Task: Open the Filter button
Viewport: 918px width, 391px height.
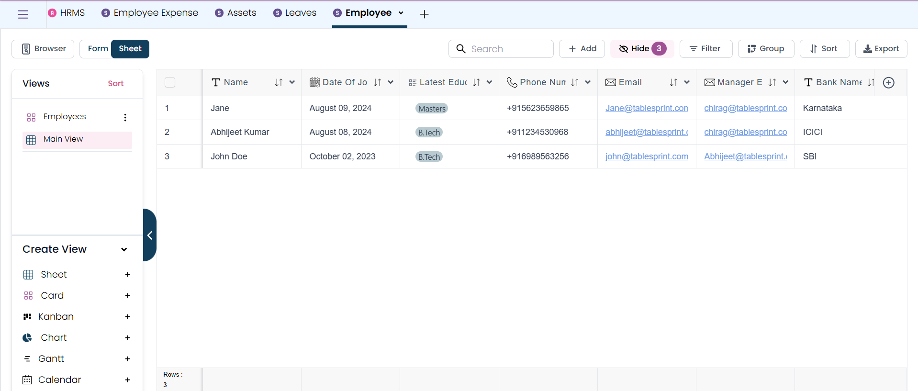Action: click(706, 49)
